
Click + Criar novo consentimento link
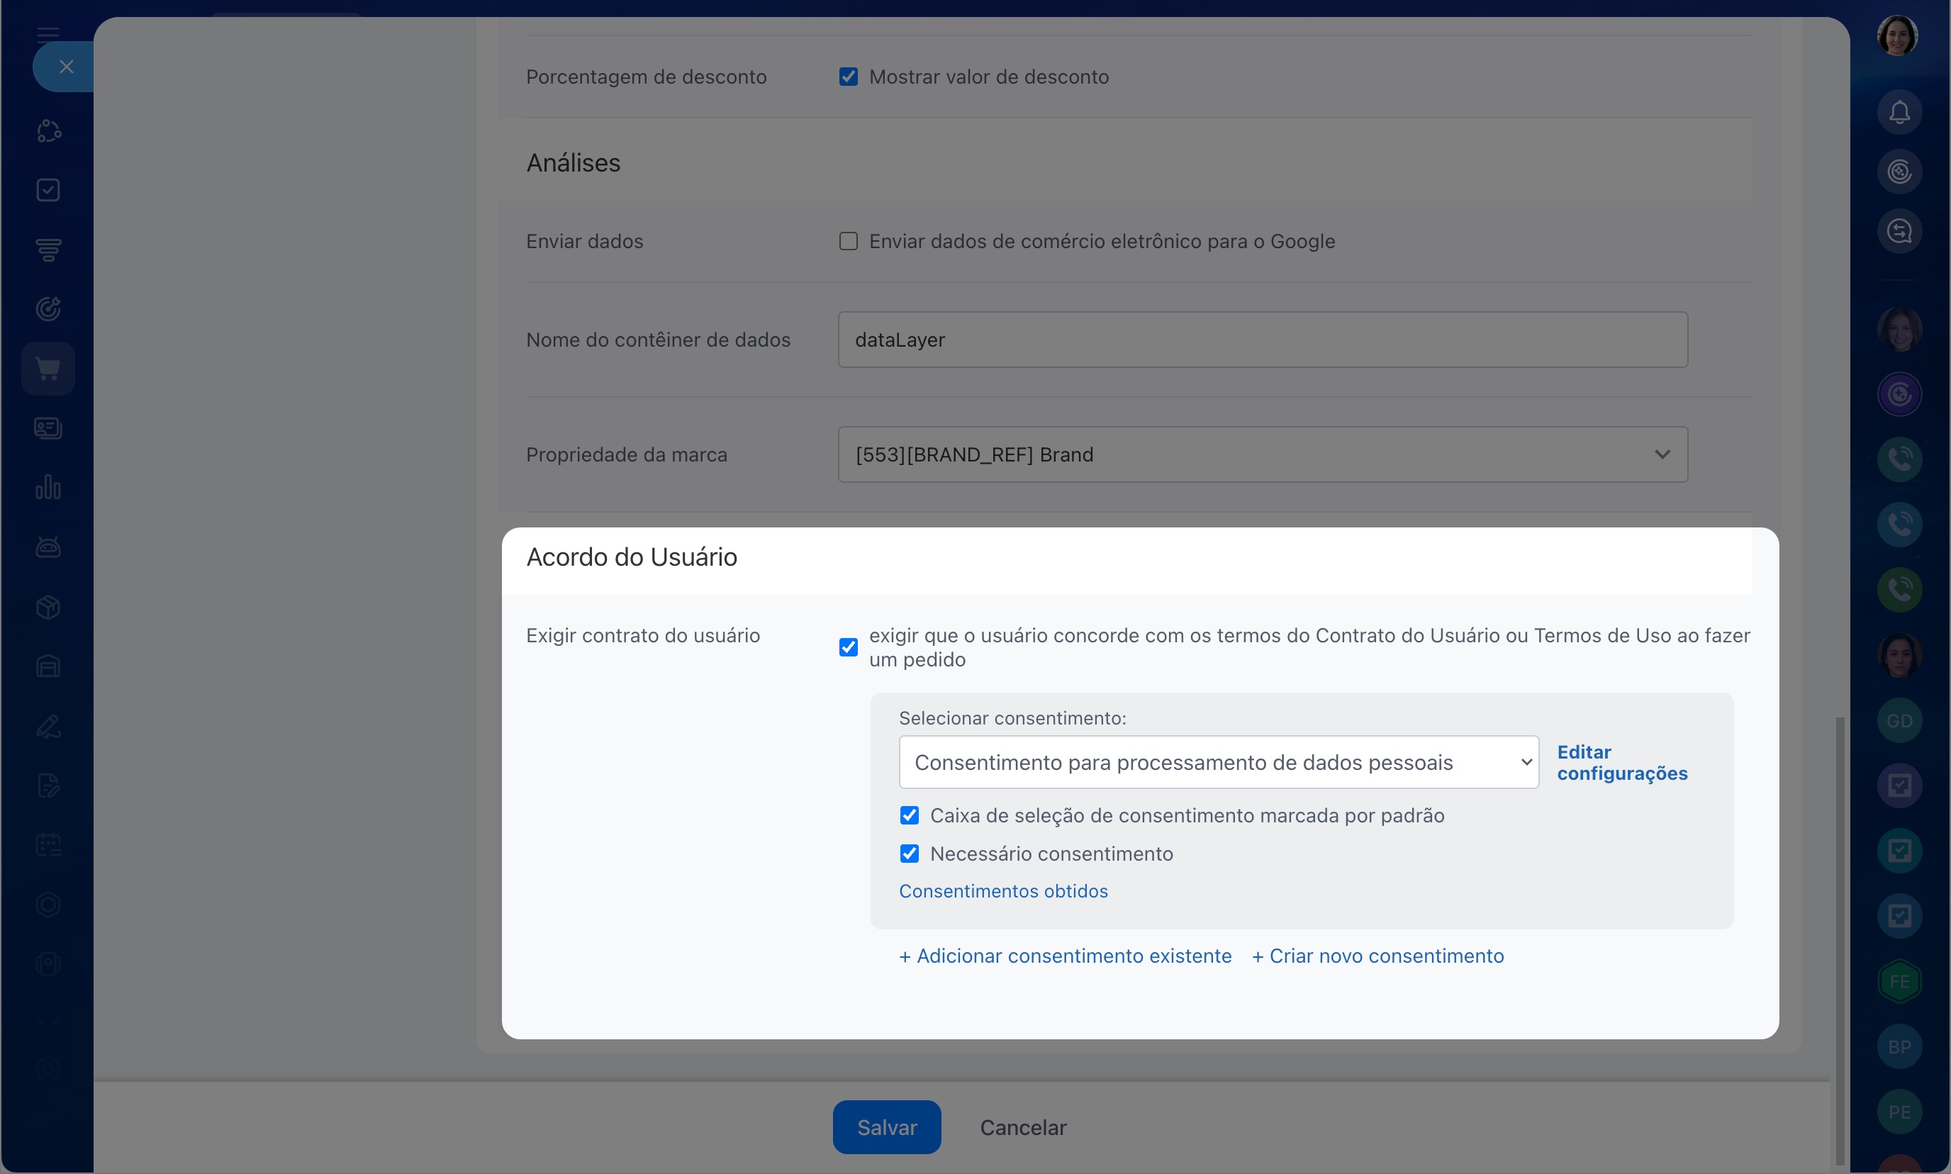1377,956
